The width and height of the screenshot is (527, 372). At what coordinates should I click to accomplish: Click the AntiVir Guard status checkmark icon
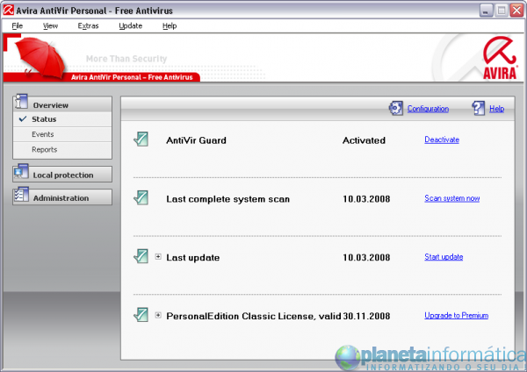[141, 139]
